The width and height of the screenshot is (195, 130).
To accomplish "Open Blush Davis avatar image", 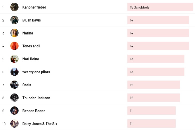I will click(14, 20).
